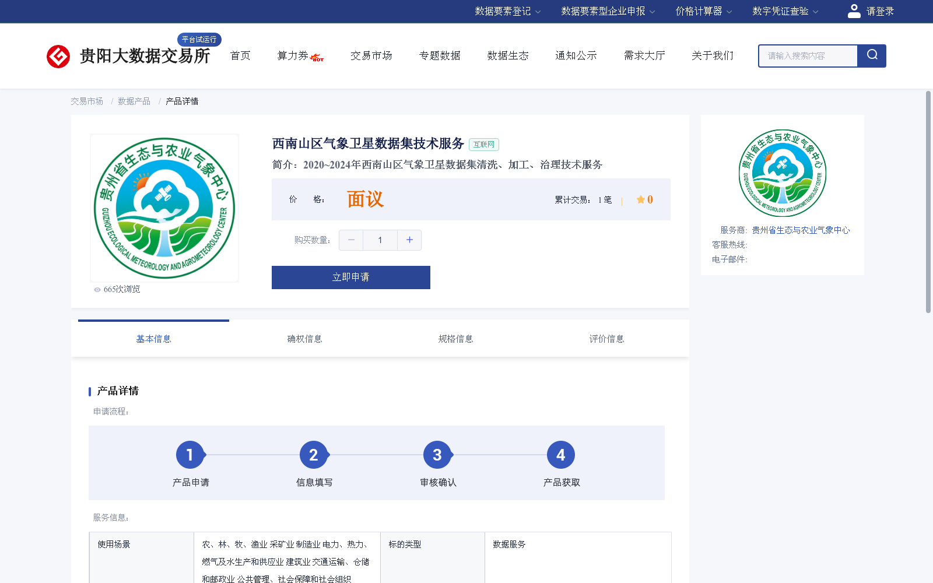Click the 立即申请 button
933x583 pixels.
pyautogui.click(x=351, y=278)
